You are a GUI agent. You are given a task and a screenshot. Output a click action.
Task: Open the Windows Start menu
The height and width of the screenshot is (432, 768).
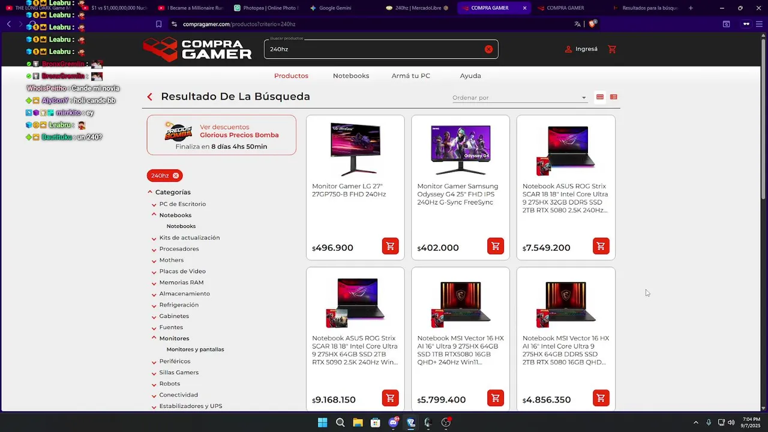[322, 422]
